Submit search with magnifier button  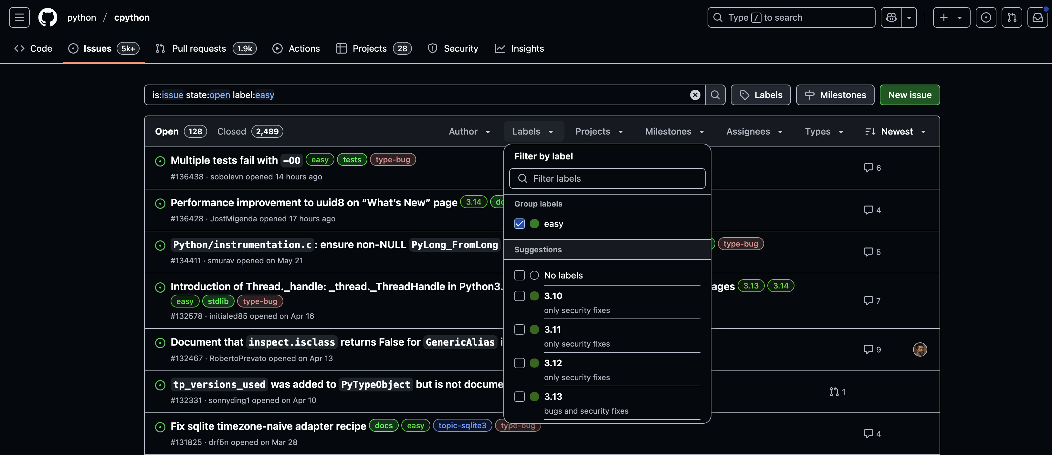(x=715, y=95)
